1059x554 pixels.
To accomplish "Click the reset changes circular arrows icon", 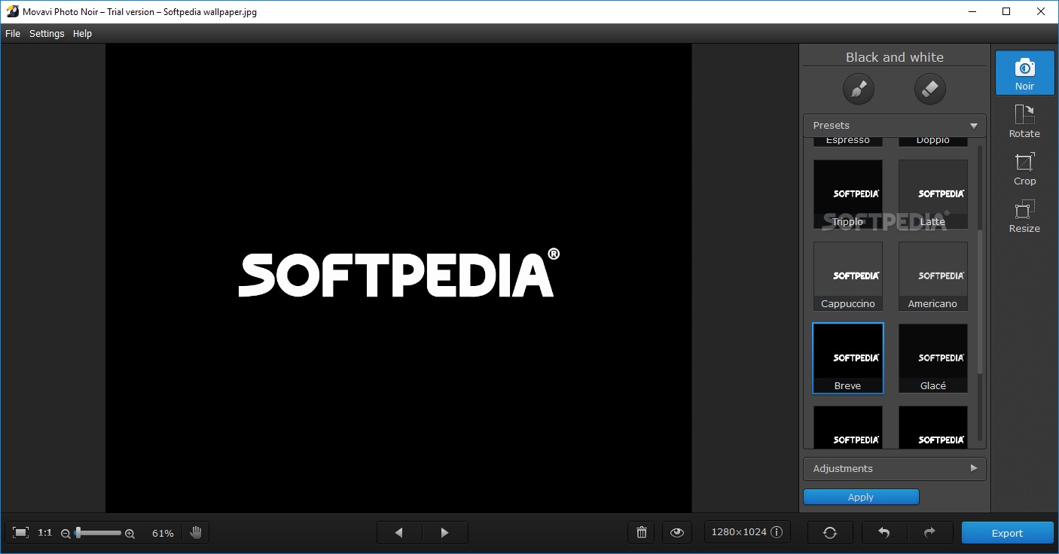I will (830, 533).
